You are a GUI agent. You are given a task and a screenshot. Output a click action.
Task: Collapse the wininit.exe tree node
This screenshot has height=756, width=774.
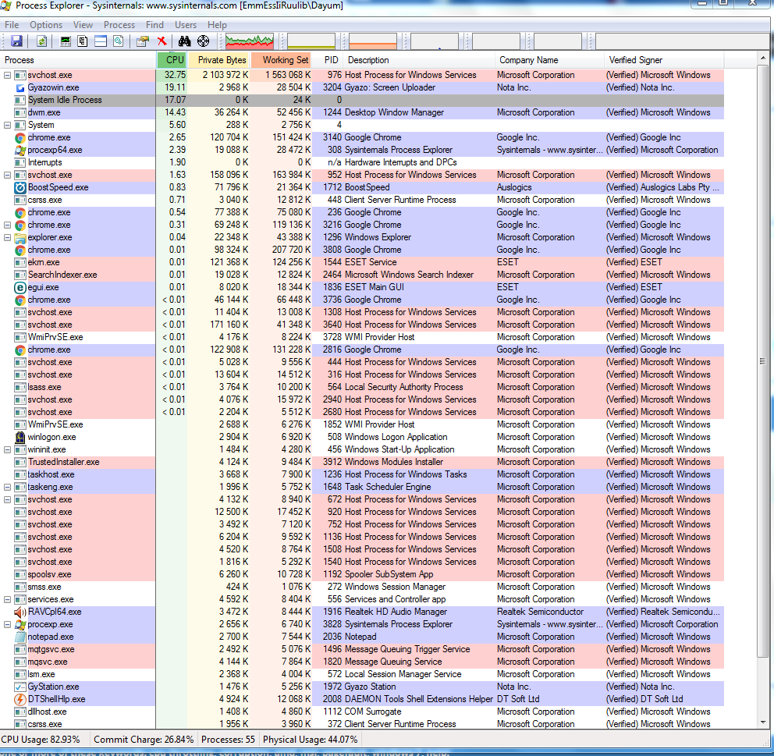(7, 449)
